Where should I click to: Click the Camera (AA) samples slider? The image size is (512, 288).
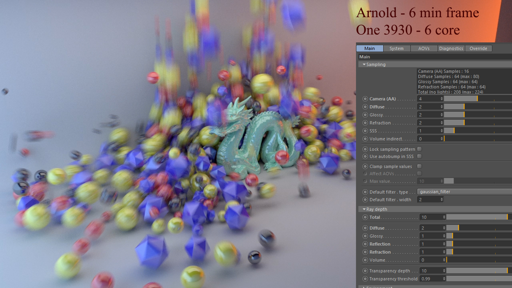(478, 99)
